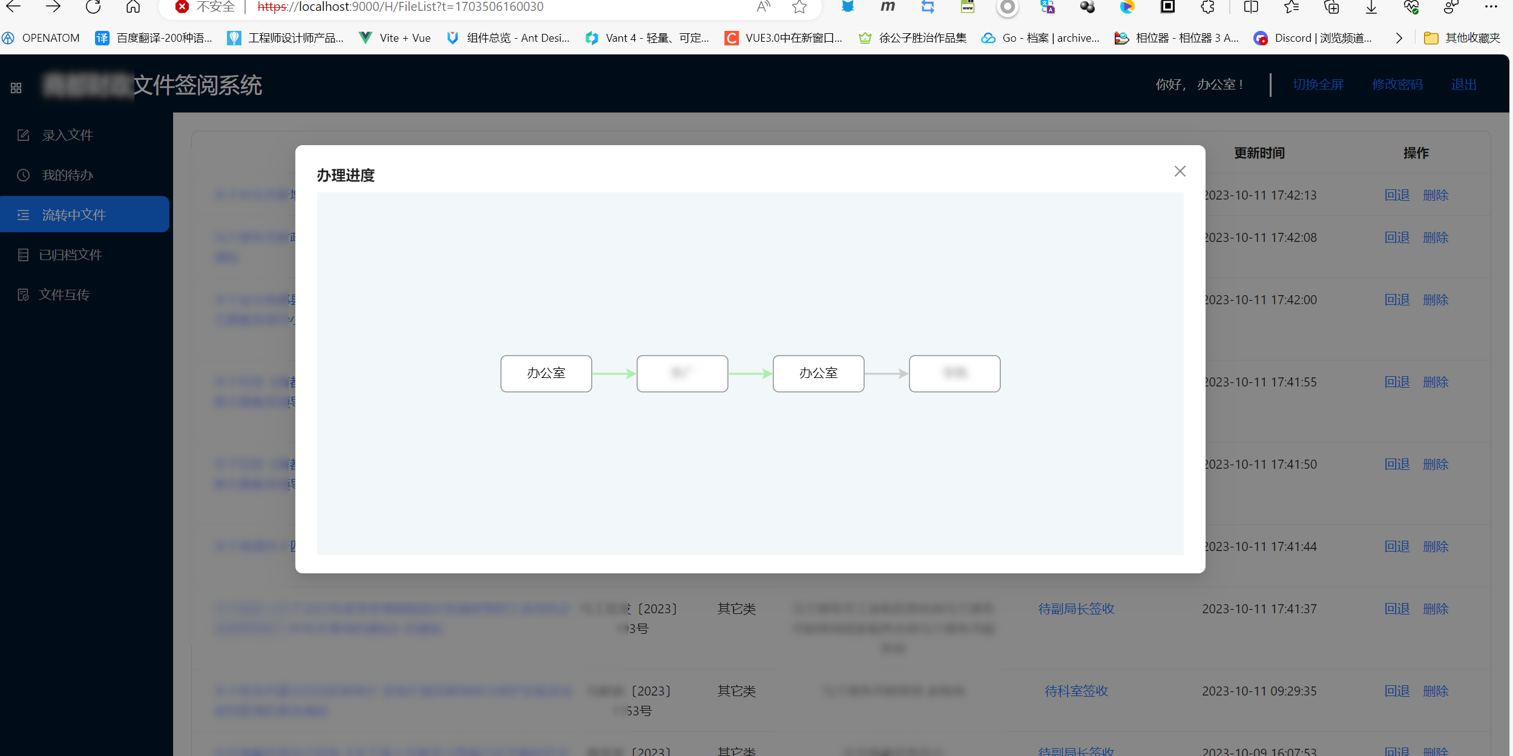Click the 其它类 cell in the 17:41:37 row
1513x756 pixels.
point(737,609)
